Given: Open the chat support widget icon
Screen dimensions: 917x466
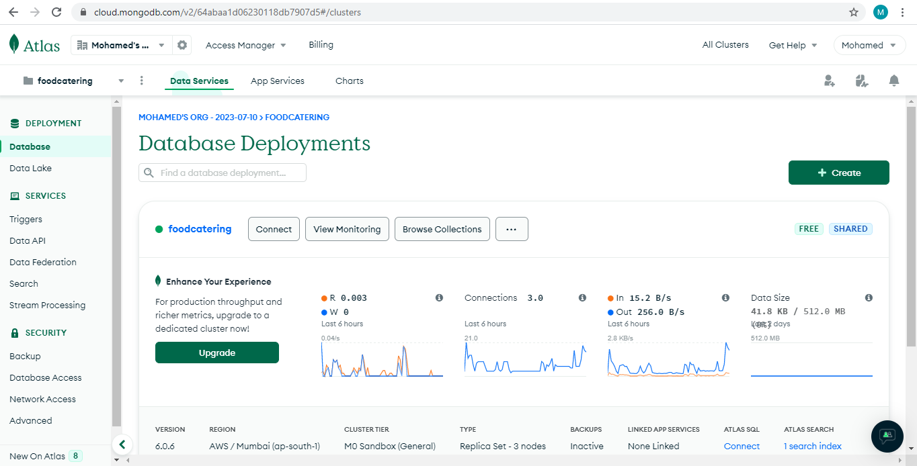Looking at the screenshot, I should tap(887, 435).
